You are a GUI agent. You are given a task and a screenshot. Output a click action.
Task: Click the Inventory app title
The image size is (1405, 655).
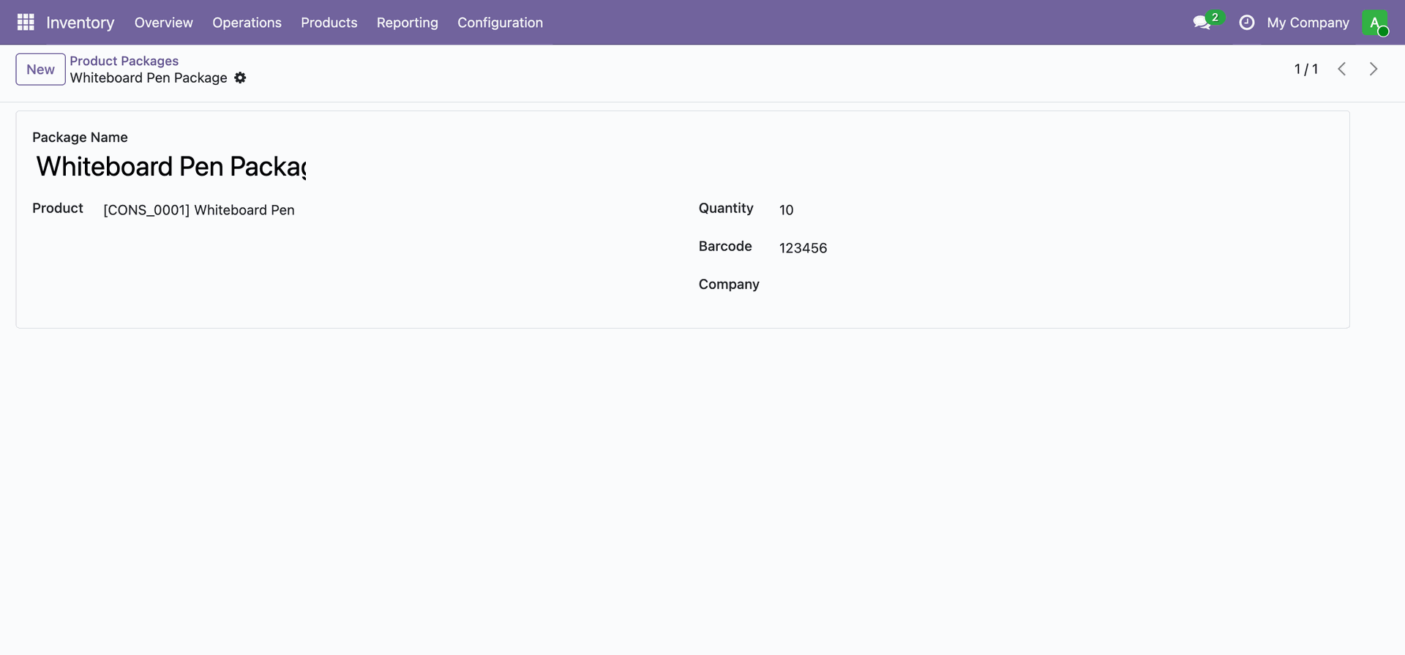coord(80,23)
